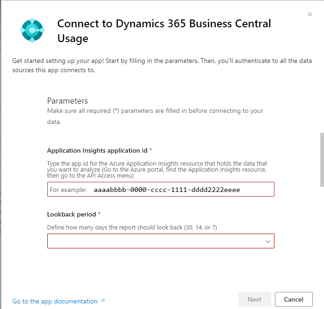Click the Parameters section heading
The height and width of the screenshot is (309, 324).
tap(68, 100)
